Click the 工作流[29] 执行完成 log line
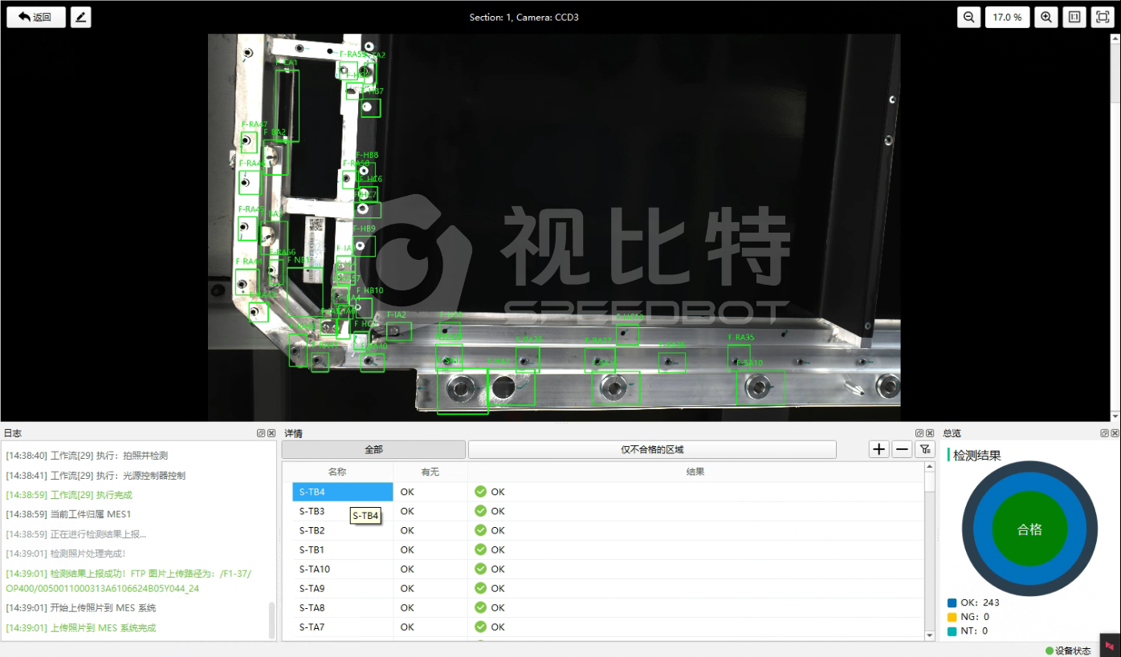This screenshot has width=1121, height=657. [69, 495]
